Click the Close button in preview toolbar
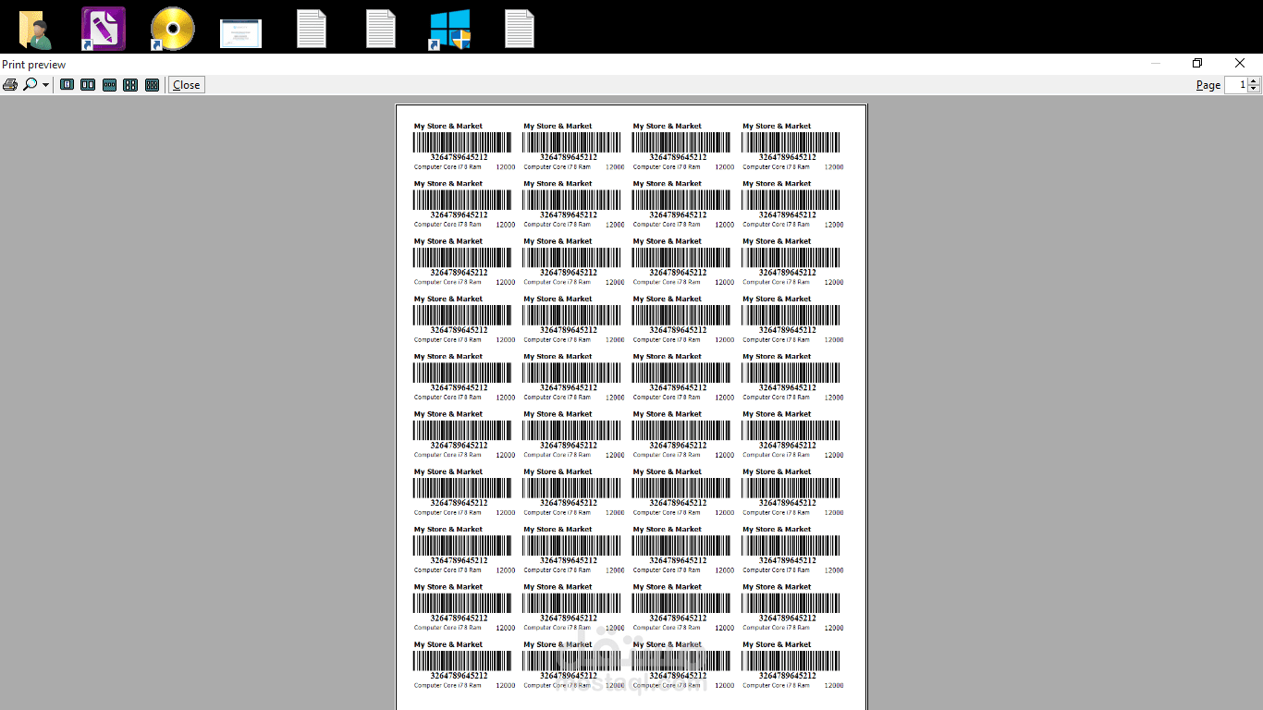This screenshot has width=1263, height=710. (186, 85)
